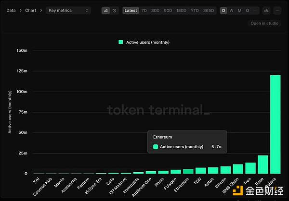Click the Base bar in the chart
Viewport: 289px width, 201px height.
click(x=263, y=165)
